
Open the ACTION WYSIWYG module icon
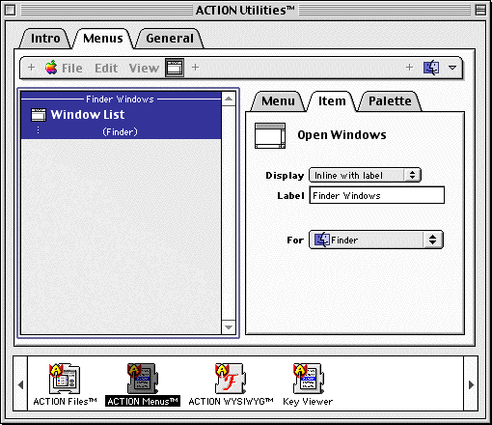pyautogui.click(x=231, y=379)
